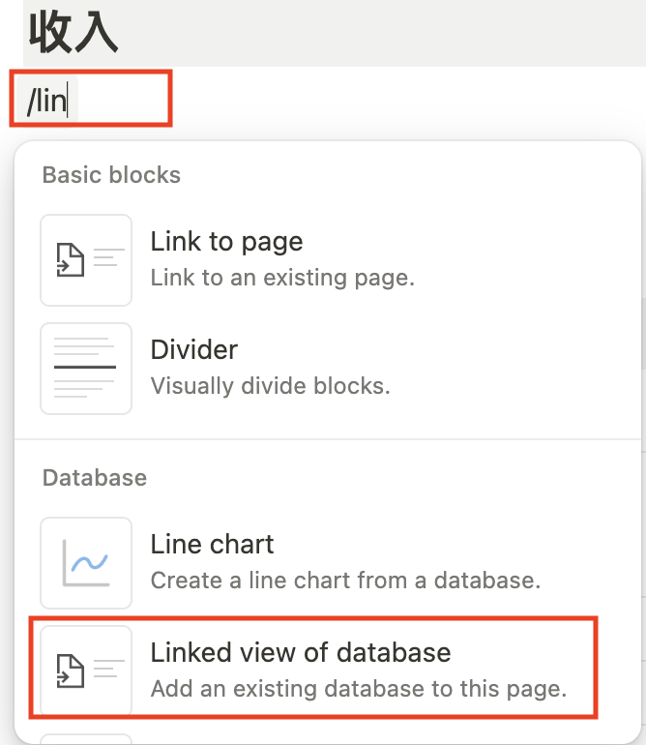The height and width of the screenshot is (745, 646).
Task: Click the 收入 page heading
Action: pyautogui.click(x=73, y=34)
